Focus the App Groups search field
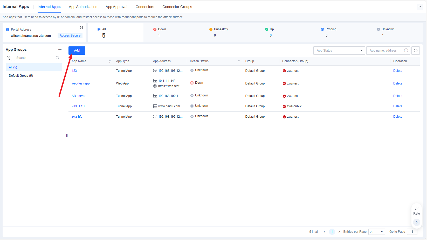The width and height of the screenshot is (427, 240). (38, 58)
